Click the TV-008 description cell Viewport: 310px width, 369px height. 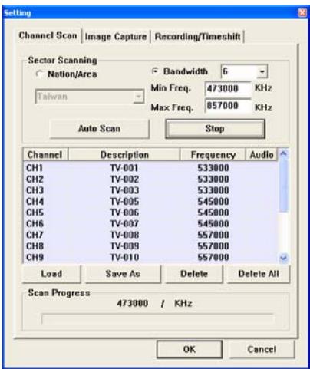(124, 235)
